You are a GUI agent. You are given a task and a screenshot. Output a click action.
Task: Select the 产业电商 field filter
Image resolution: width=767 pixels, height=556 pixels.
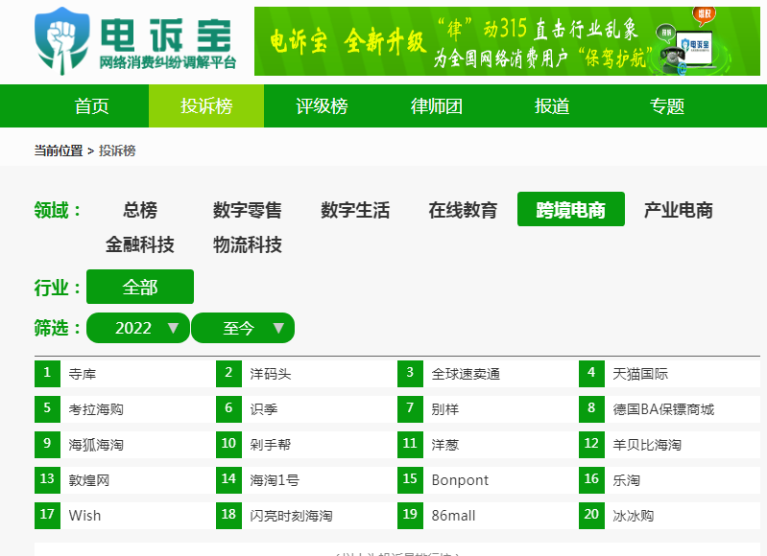coord(679,210)
